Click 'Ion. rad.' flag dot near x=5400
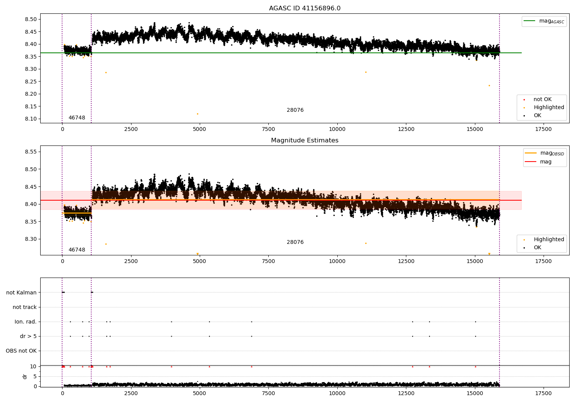Viewport: 575px width, 402px height. [209, 322]
